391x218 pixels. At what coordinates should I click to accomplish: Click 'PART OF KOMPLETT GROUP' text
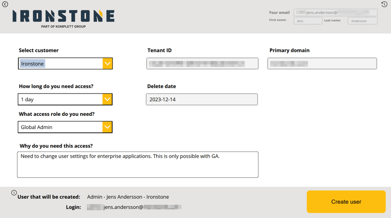click(63, 26)
